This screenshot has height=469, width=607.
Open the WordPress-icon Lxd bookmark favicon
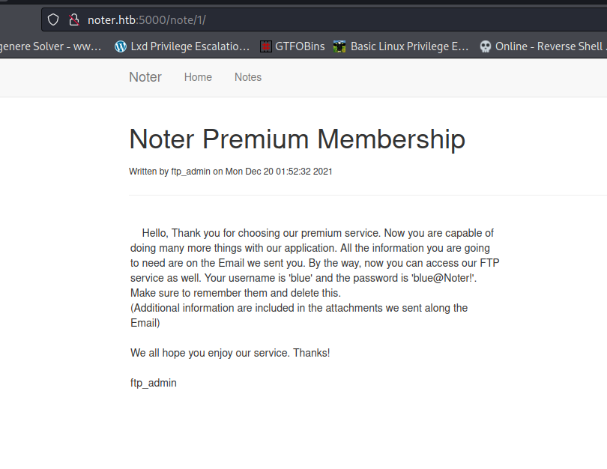click(121, 46)
